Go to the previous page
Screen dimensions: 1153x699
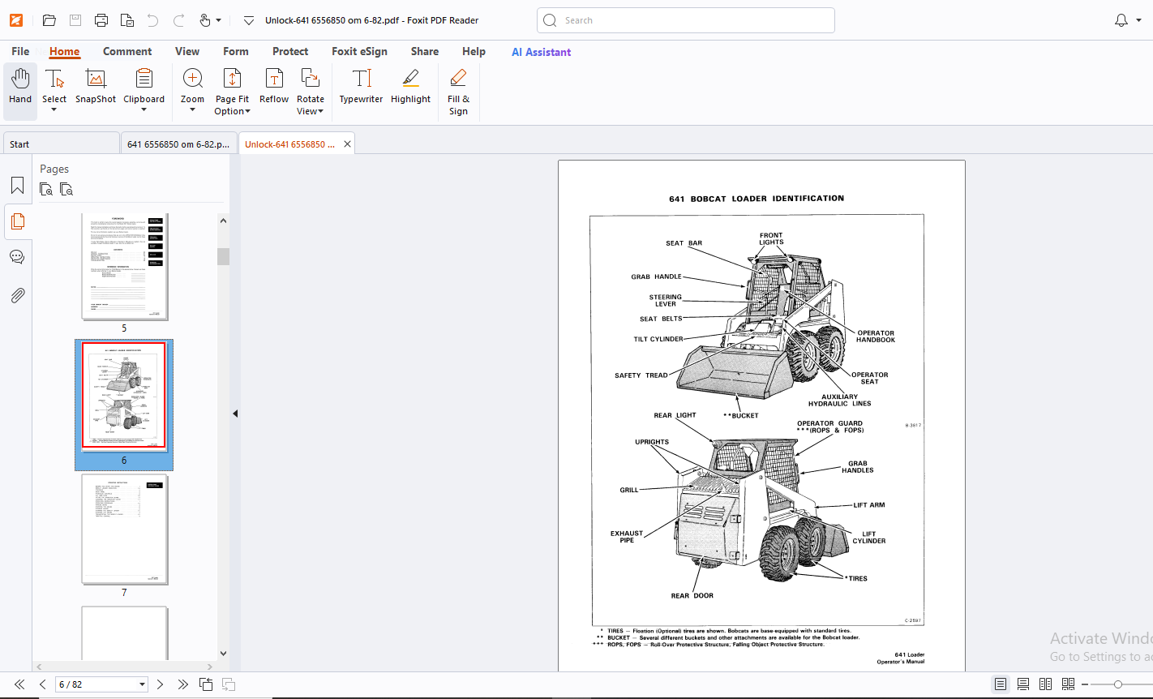(43, 684)
